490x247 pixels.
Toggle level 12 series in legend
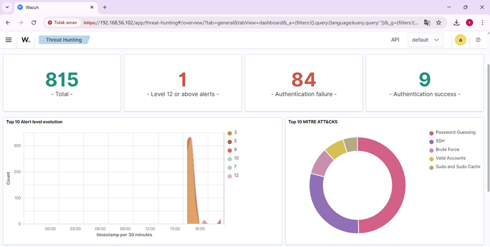[x=233, y=176]
